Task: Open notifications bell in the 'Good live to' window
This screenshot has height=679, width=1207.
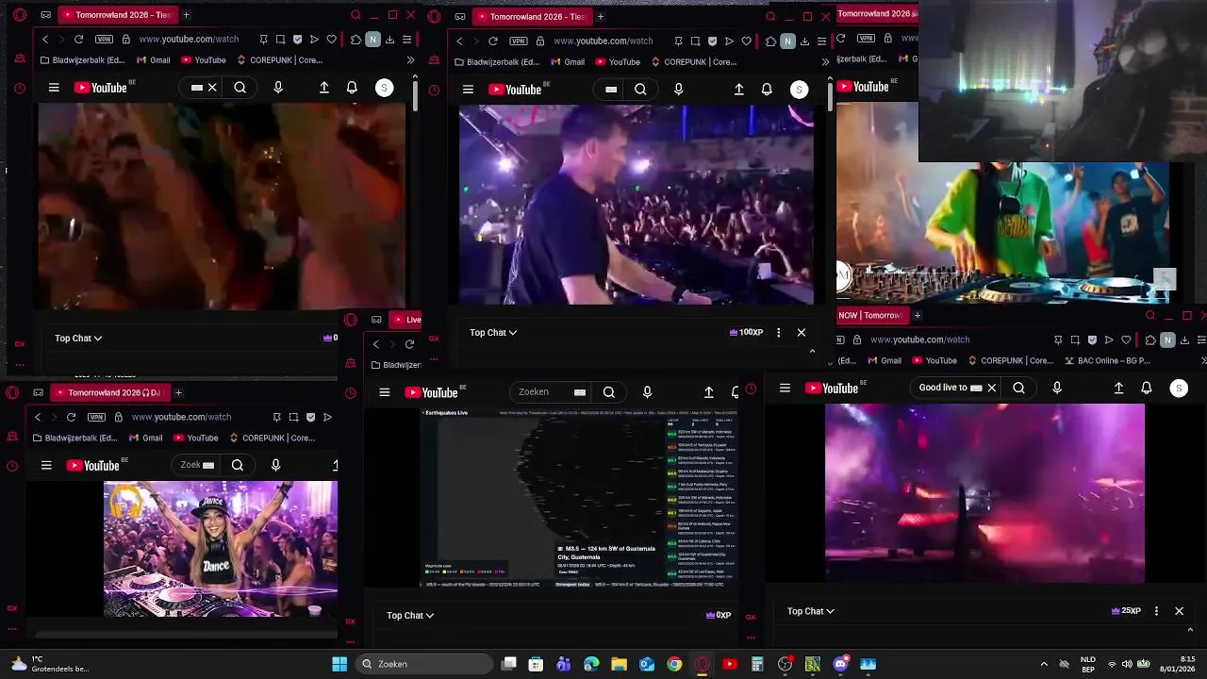Action: click(1147, 388)
